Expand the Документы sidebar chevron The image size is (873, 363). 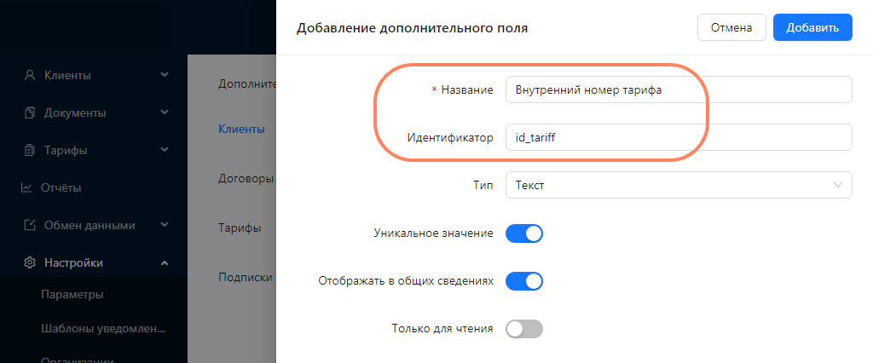click(x=165, y=112)
